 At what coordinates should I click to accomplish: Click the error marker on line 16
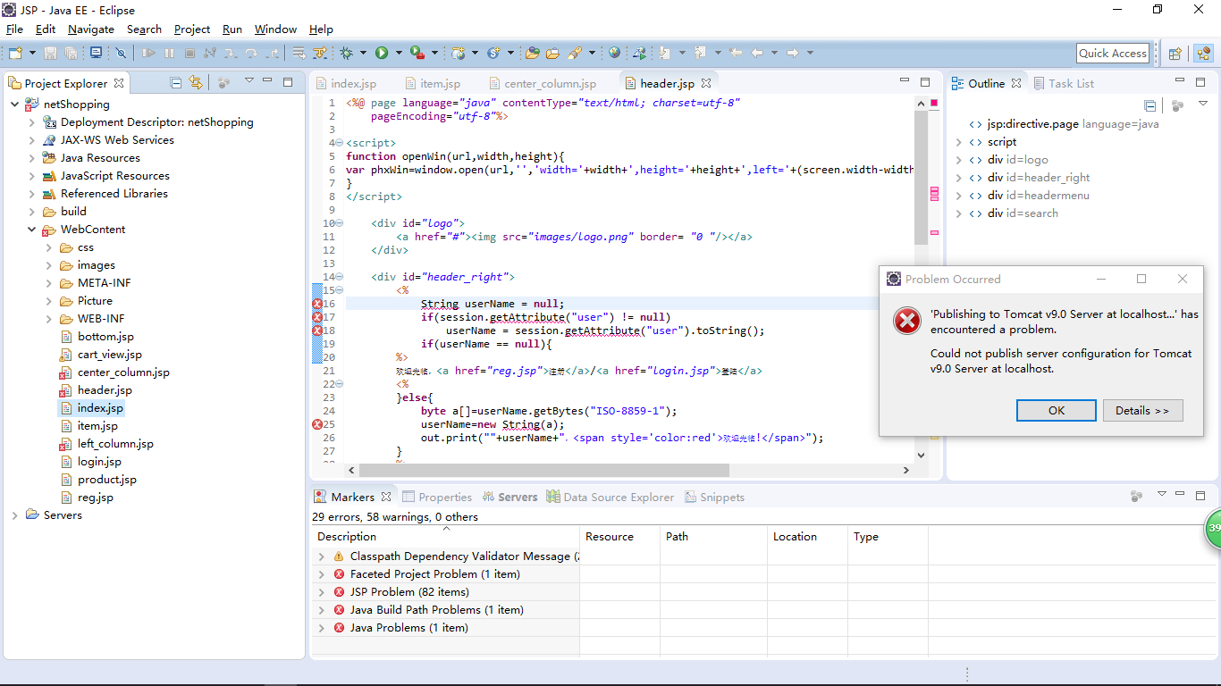317,304
